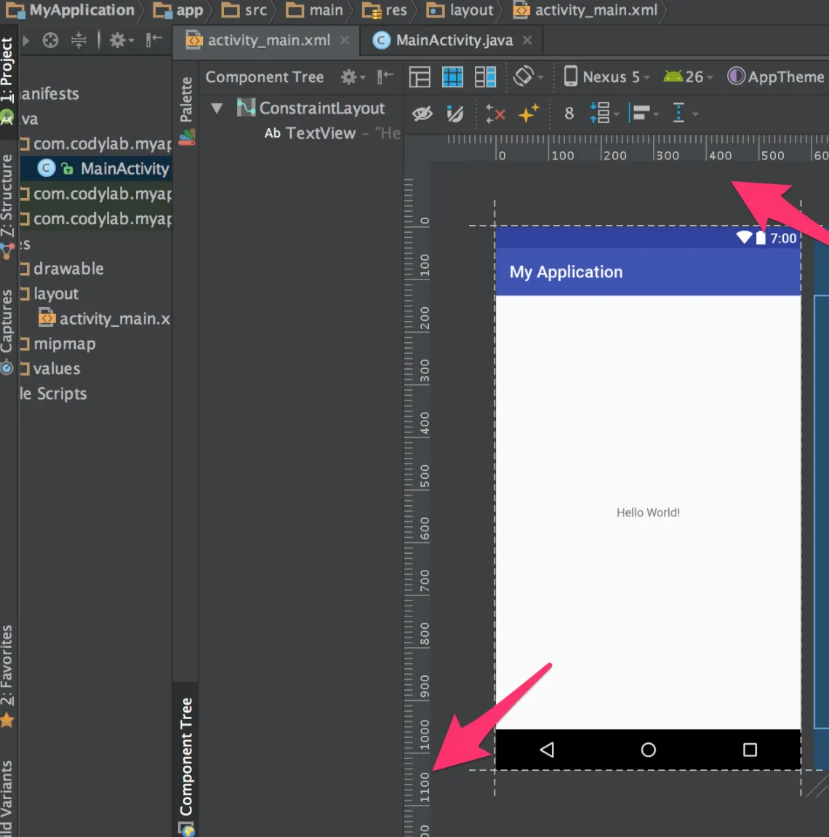Toggle Autoconnect magnet icon
Screen dimensions: 829x837
coord(455,114)
